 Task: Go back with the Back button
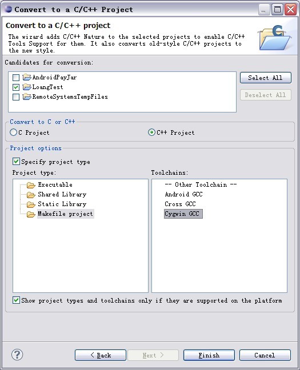(101, 355)
